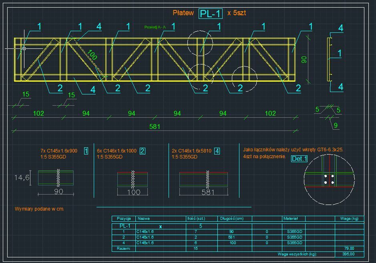Select the green "9" dimension near the side view
Image resolution: width=376 pixels, height=263 pixels.
pyautogui.click(x=336, y=125)
